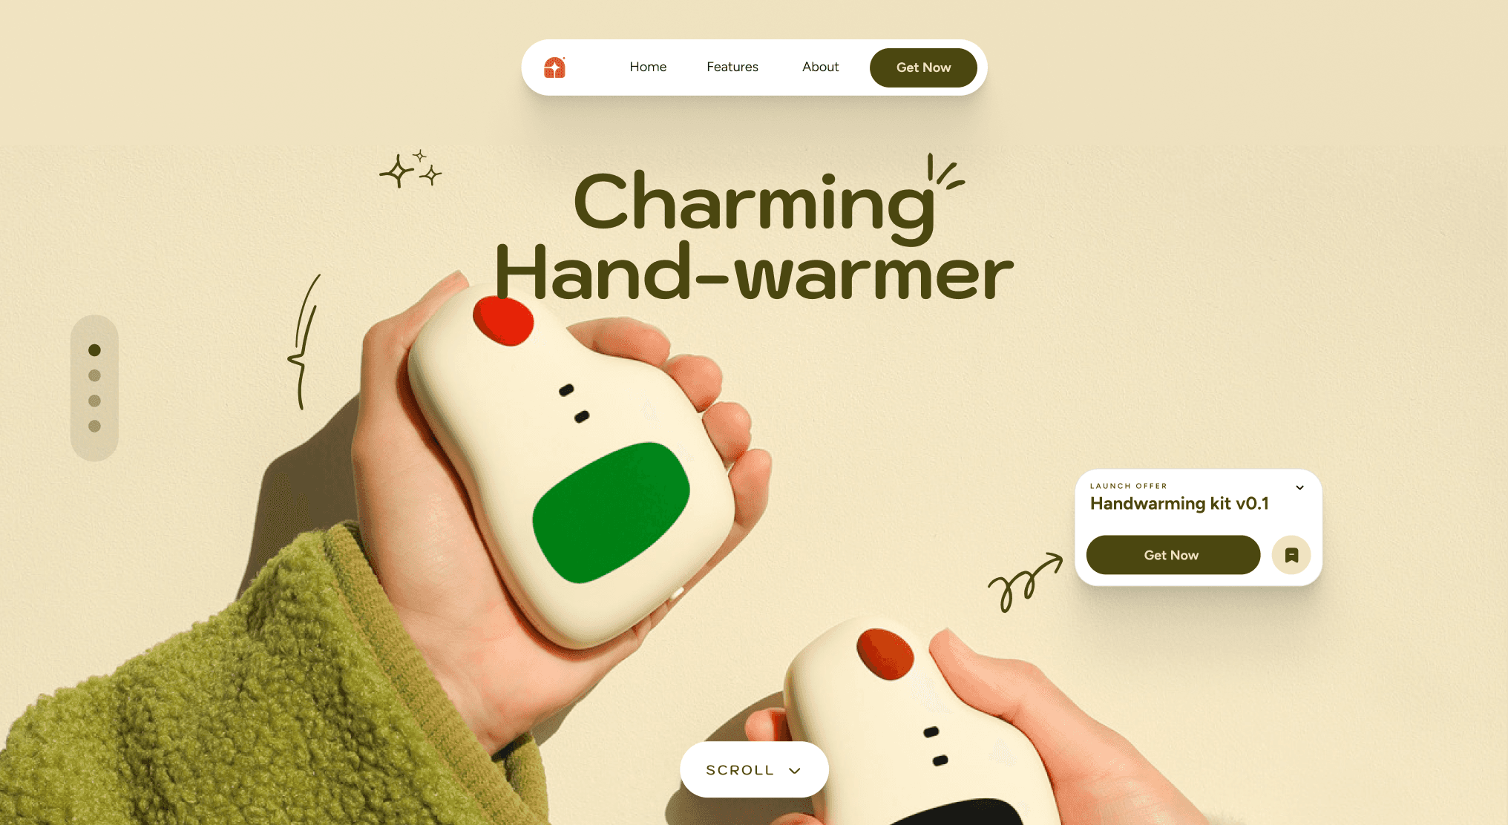
Task: Click the bookmark icon on the offer card
Action: [x=1293, y=553]
